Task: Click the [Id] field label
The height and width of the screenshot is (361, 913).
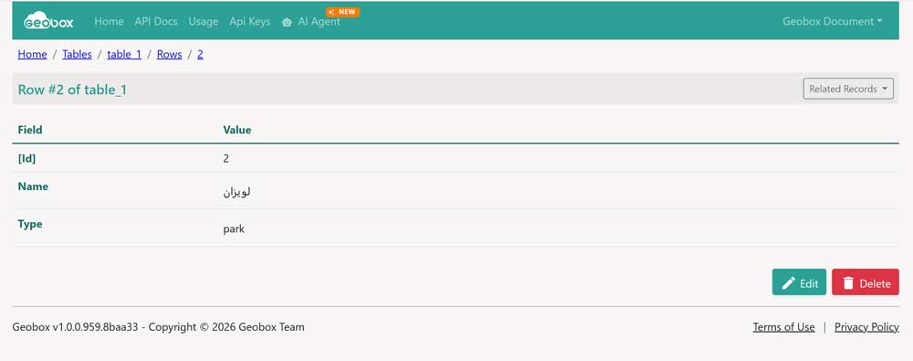Action: click(26, 158)
